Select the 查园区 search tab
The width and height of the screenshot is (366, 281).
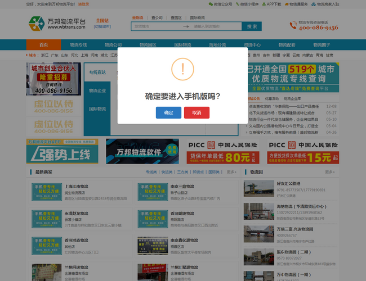176,18
